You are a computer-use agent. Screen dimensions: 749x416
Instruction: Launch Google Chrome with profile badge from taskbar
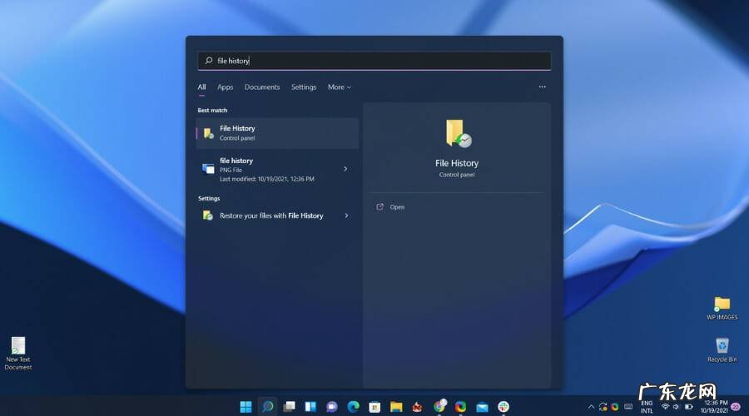(x=439, y=406)
